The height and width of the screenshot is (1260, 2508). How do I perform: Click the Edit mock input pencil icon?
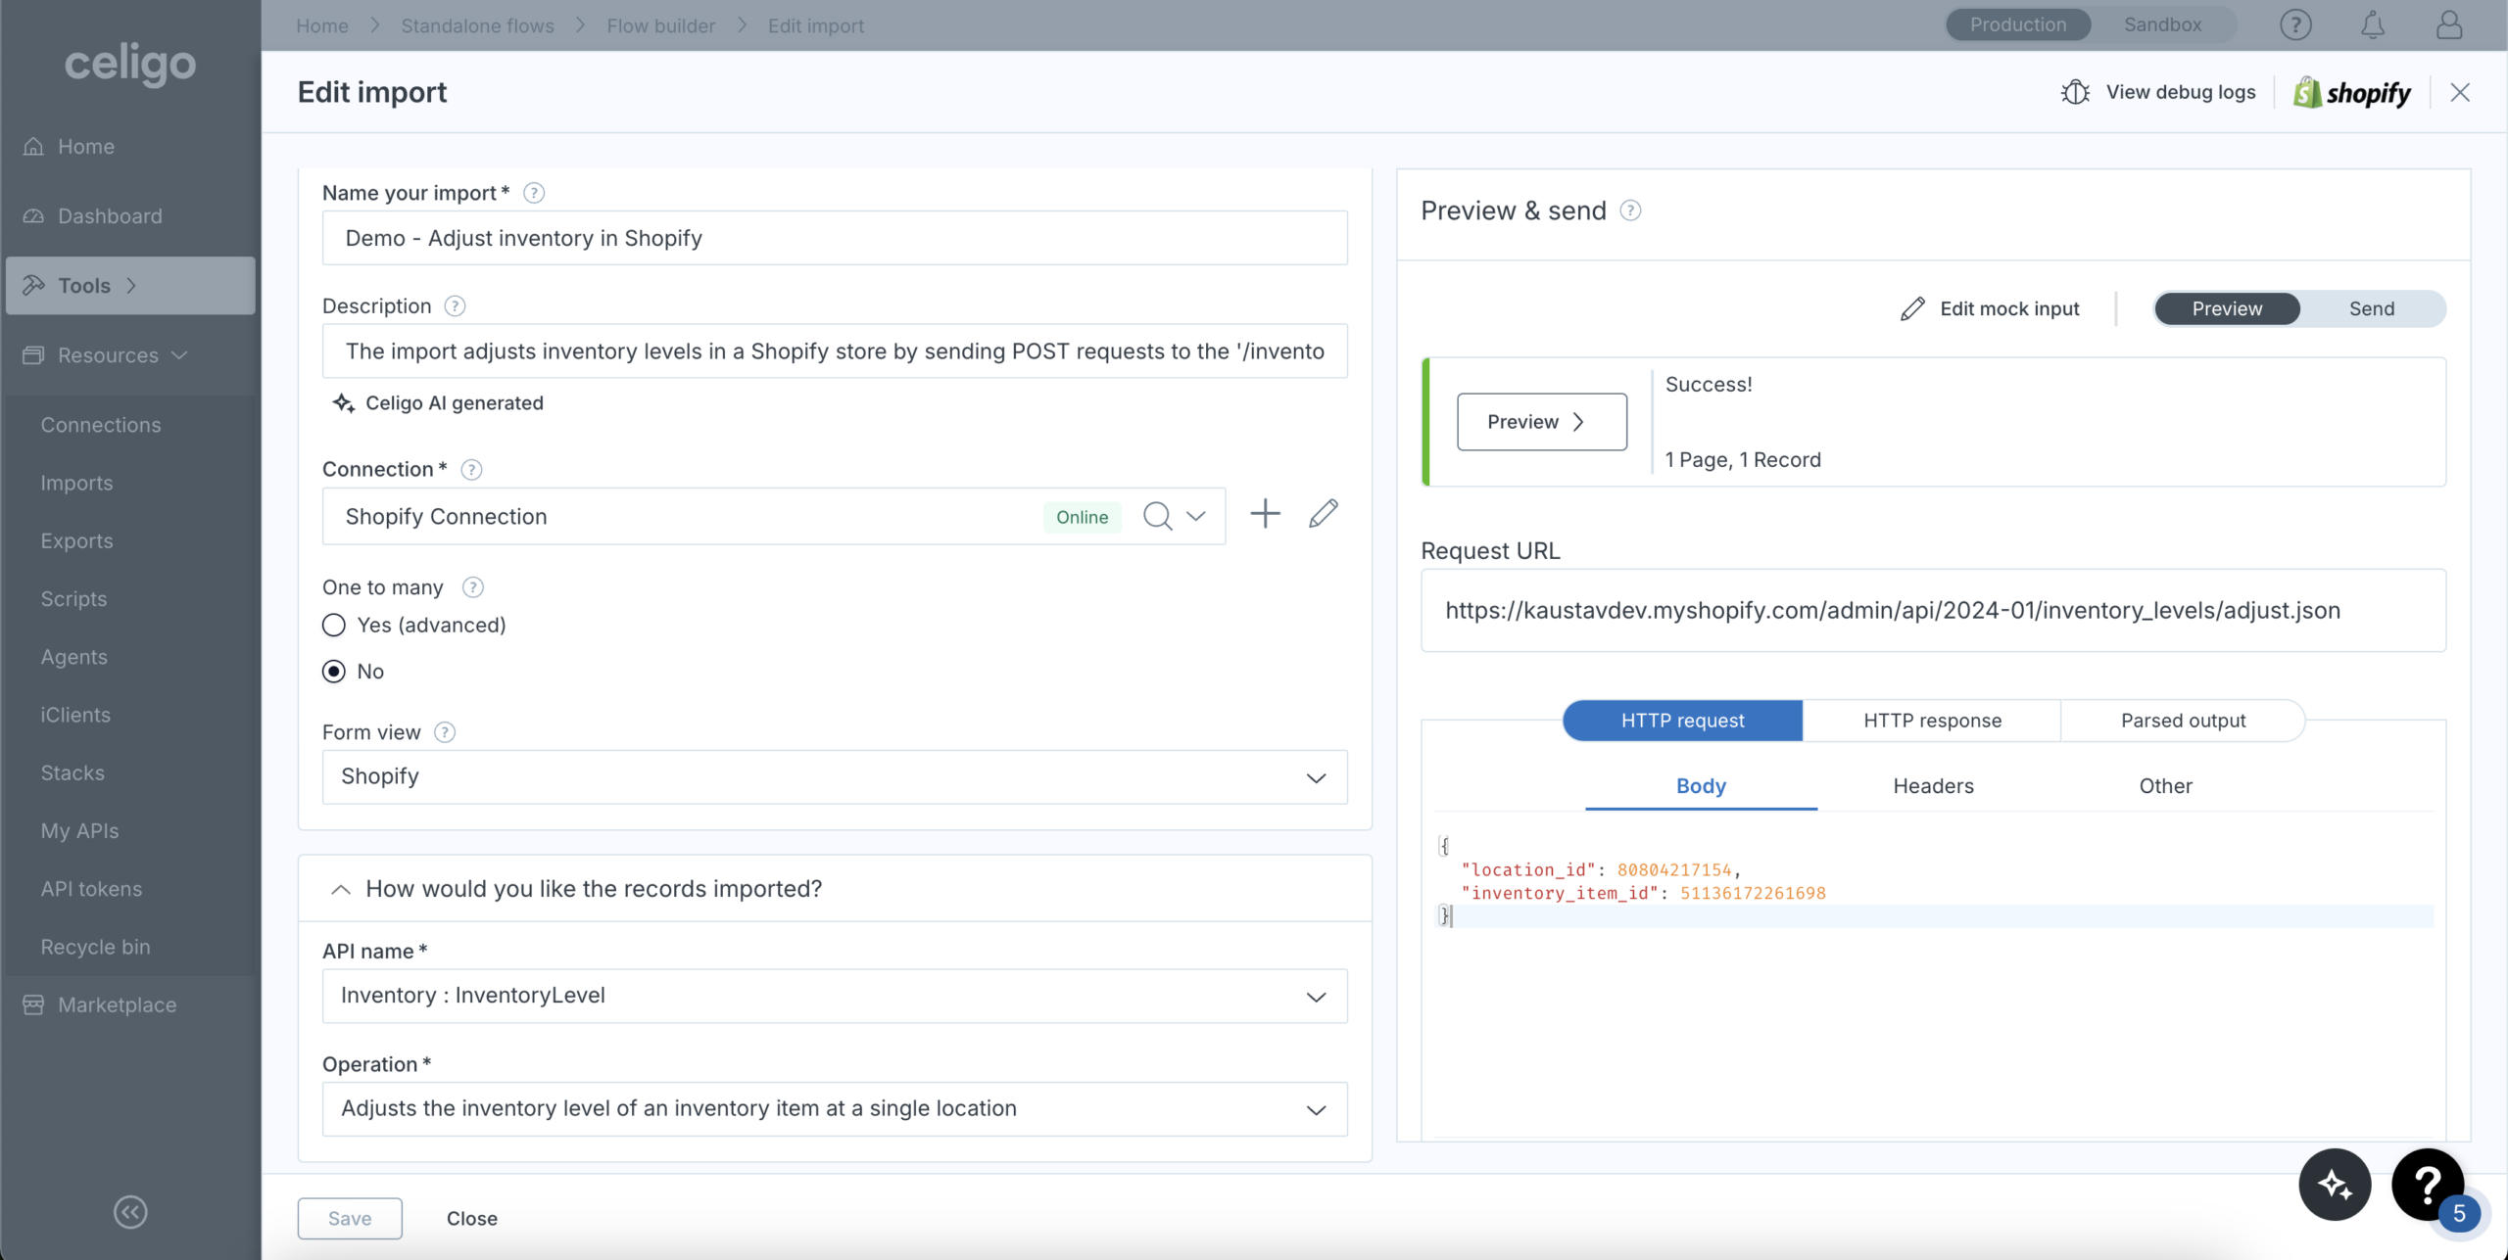point(1912,309)
